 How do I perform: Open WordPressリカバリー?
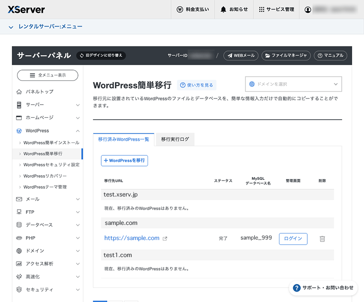point(45,176)
